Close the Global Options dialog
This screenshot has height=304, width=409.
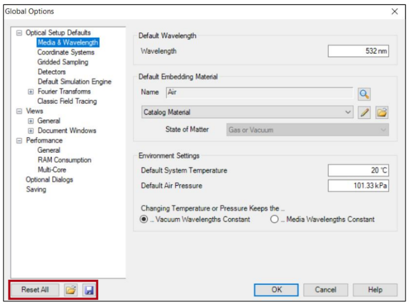pos(395,11)
